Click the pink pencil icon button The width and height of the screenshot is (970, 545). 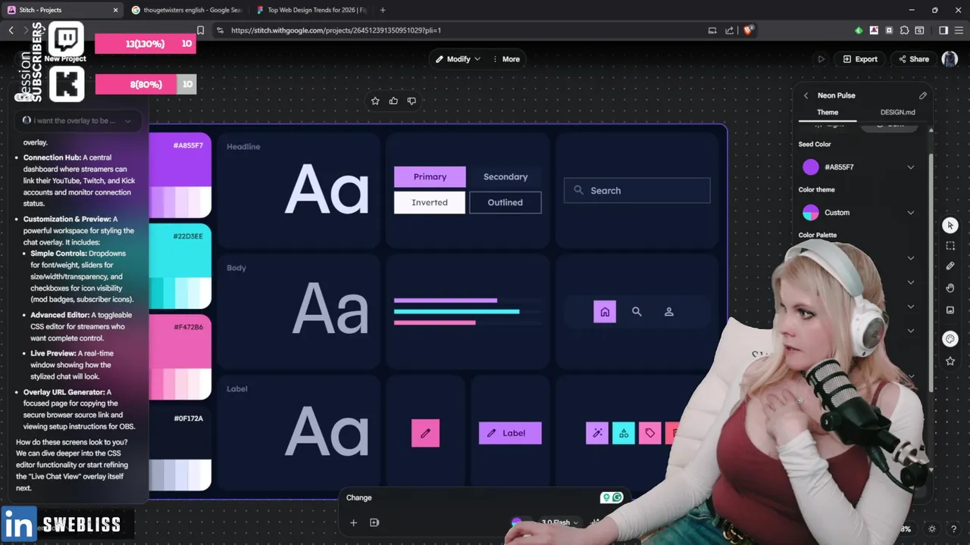(x=425, y=433)
